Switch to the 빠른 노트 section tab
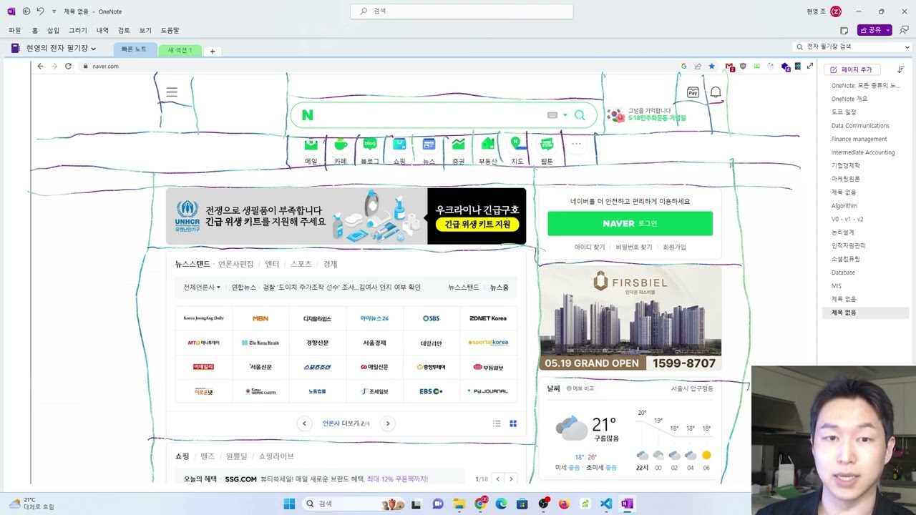Screen dimensions: 916x515 click(134, 49)
